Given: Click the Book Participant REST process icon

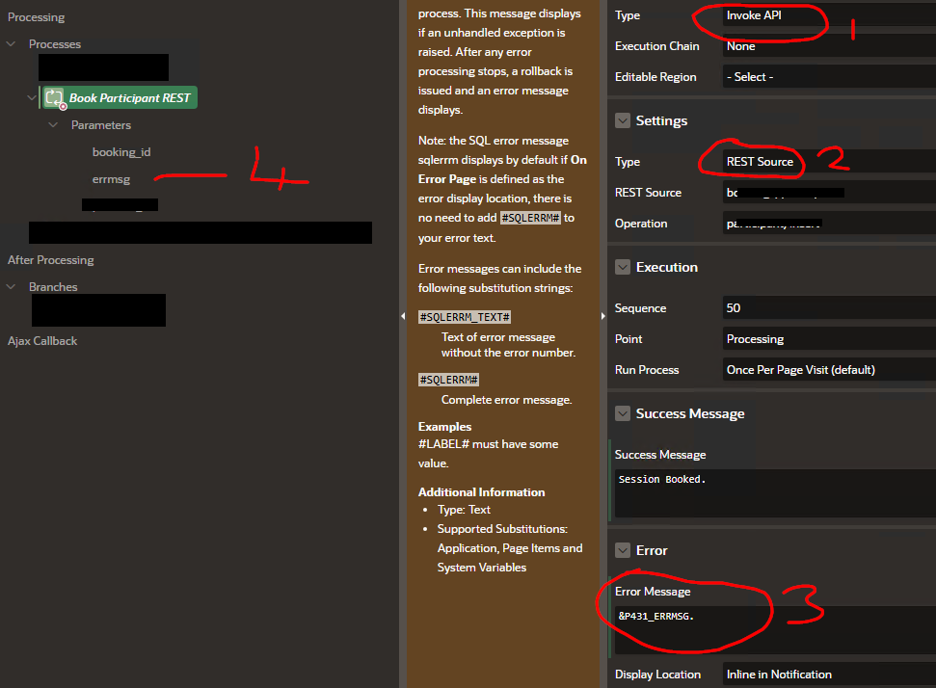Looking at the screenshot, I should 53,97.
